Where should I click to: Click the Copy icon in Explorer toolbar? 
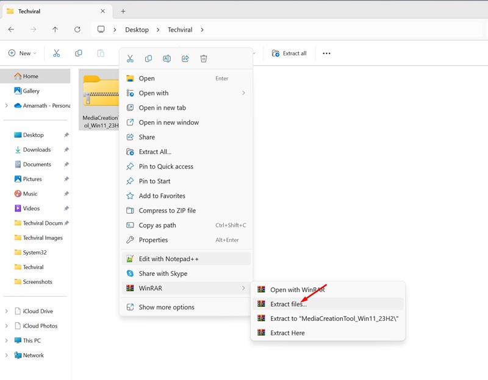[x=79, y=53]
